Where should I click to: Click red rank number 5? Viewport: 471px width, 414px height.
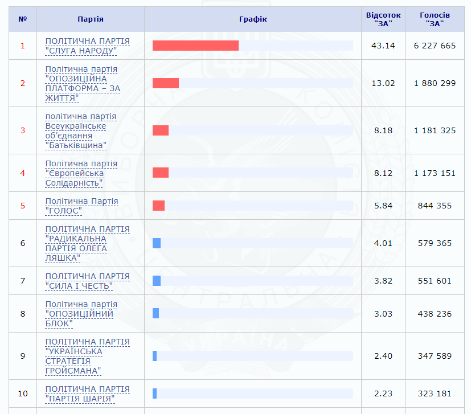[23, 206]
